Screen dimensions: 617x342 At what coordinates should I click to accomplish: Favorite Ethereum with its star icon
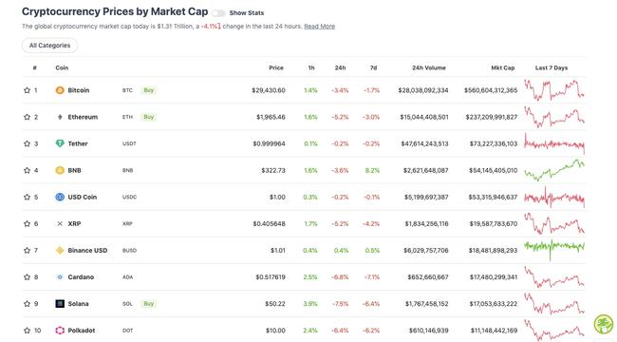(27, 117)
